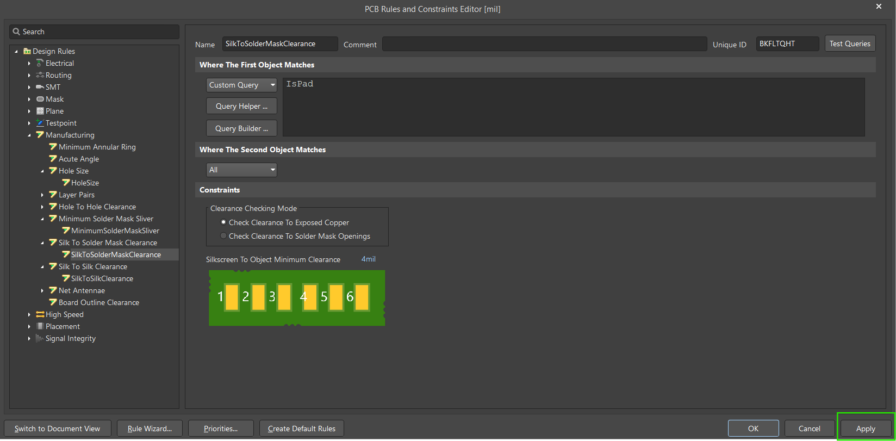This screenshot has height=441, width=896.
Task: Open the Rule Wizard
Action: point(150,428)
